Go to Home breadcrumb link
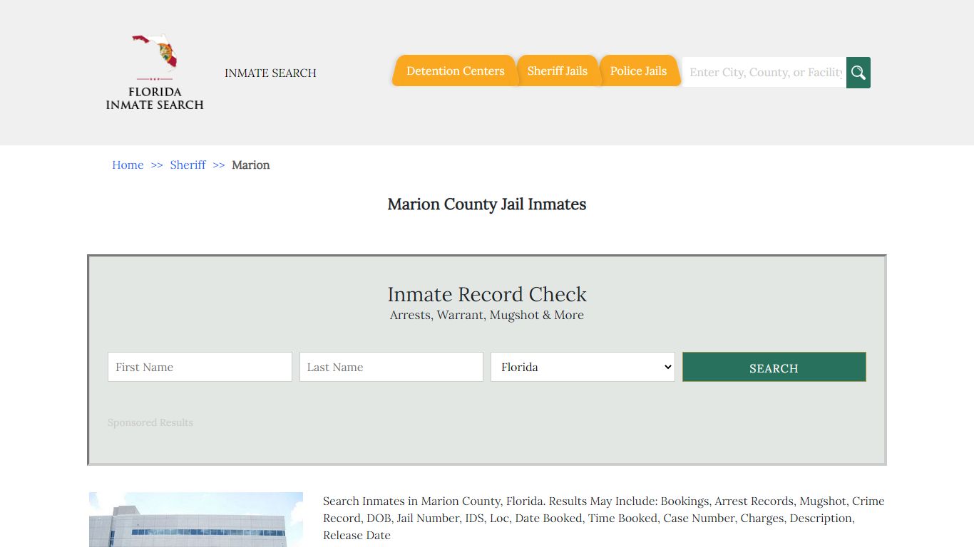The width and height of the screenshot is (974, 547). [128, 165]
